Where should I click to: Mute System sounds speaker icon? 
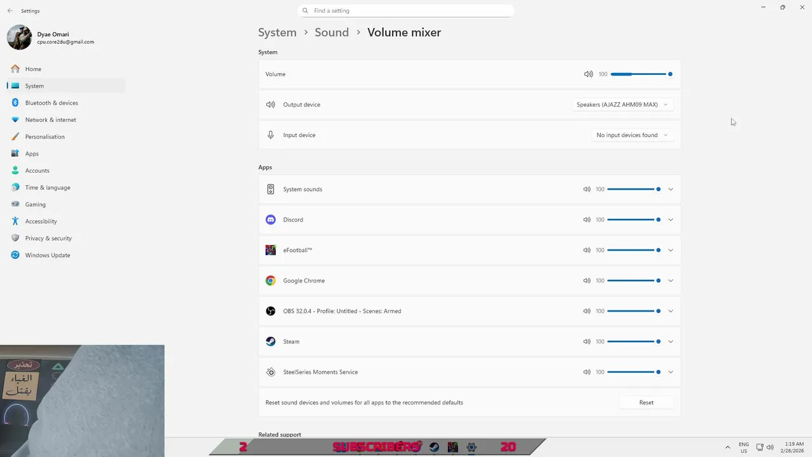tap(587, 189)
